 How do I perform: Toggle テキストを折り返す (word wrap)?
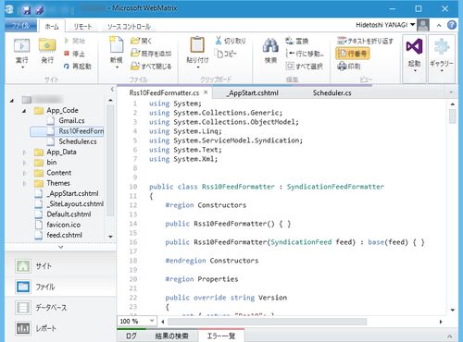coord(365,41)
